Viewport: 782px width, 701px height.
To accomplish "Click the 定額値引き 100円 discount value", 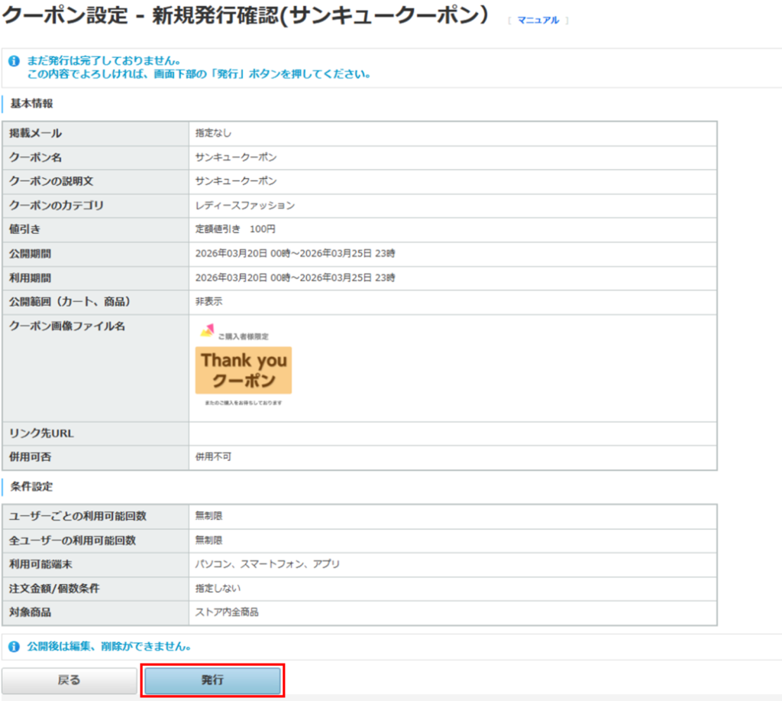I will [235, 229].
